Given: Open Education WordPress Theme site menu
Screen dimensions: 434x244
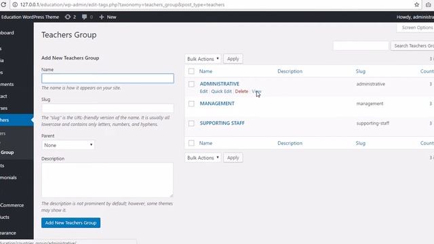Looking at the screenshot, I should pyautogui.click(x=30, y=17).
